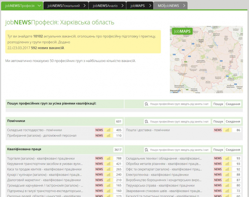This screenshot has height=197, width=249.
Task: Click the search icon in top group search
Action: click(147, 104)
